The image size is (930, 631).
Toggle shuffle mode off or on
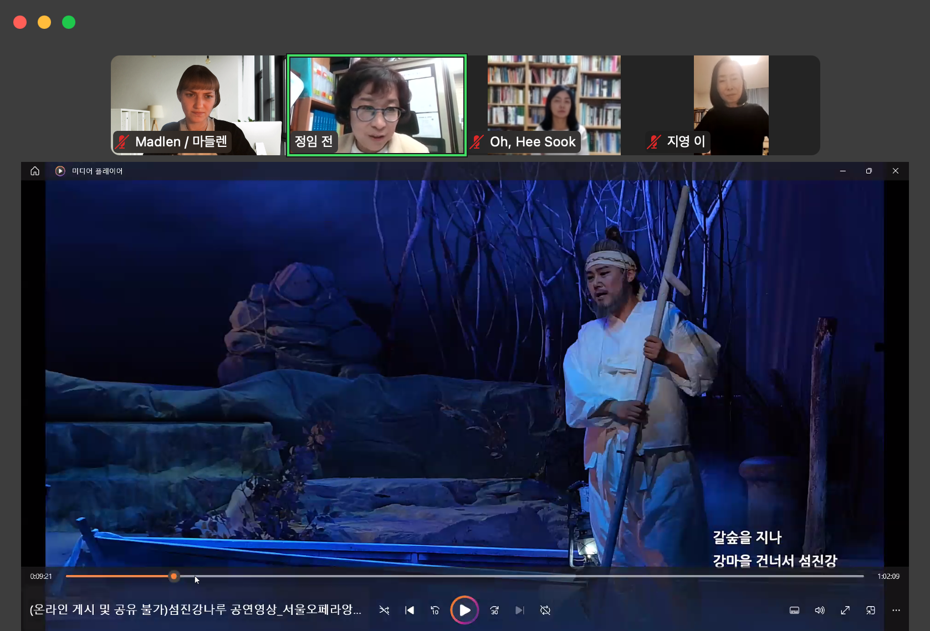[x=384, y=610]
